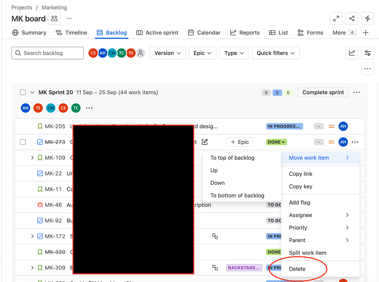Open the insights chart icon
Image resolution: width=379 pixels, height=282 pixels.
tap(352, 53)
